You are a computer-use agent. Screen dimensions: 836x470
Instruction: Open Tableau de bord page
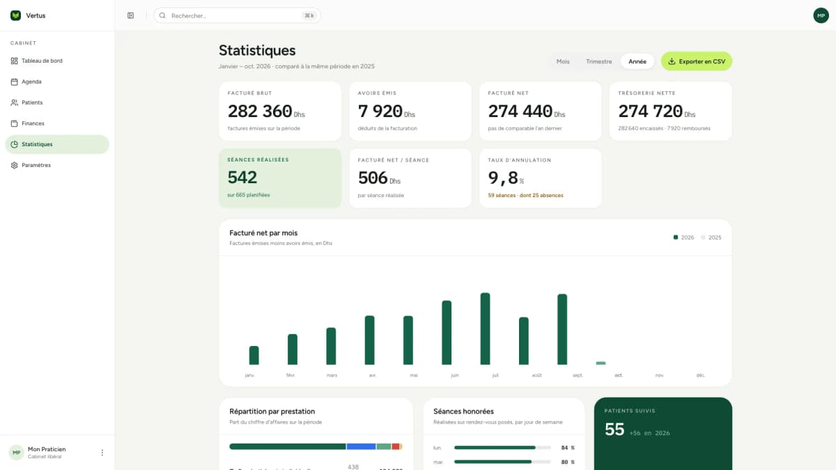(57, 61)
